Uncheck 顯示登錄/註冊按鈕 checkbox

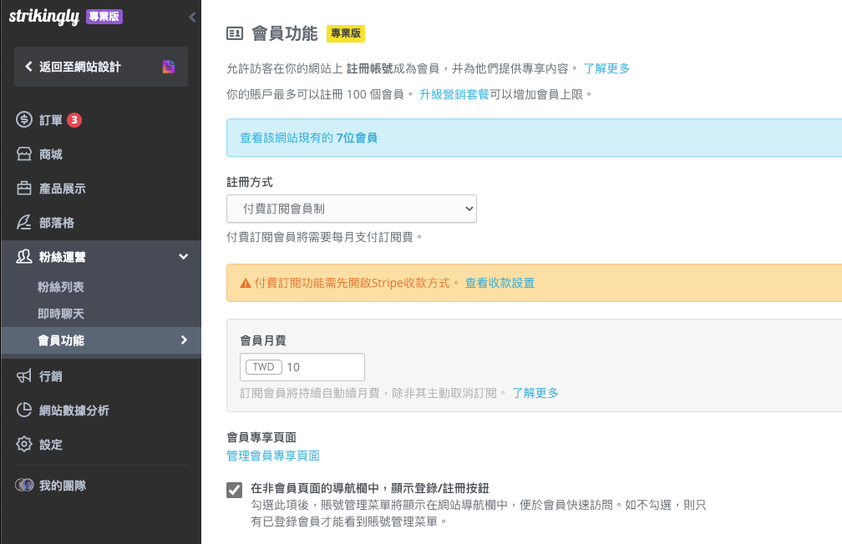[235, 490]
